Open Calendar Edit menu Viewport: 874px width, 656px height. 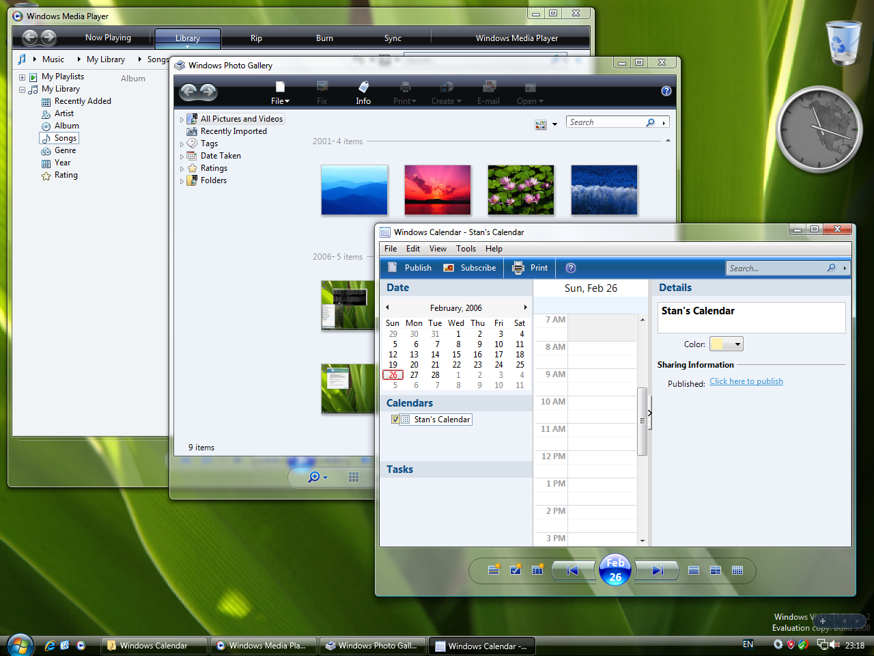413,249
